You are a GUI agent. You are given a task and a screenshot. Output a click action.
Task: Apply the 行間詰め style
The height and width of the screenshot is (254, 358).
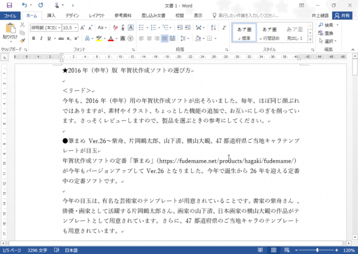click(x=269, y=32)
